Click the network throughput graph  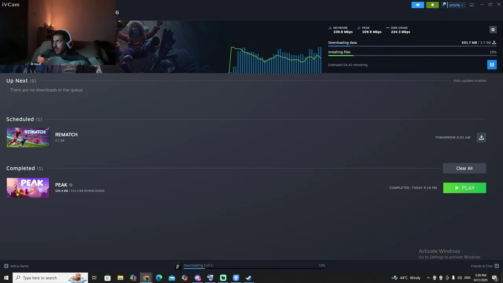tap(275, 60)
